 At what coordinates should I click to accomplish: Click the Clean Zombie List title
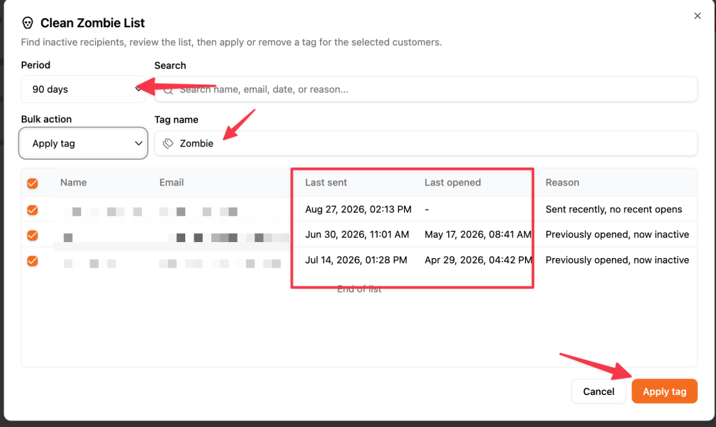point(93,23)
